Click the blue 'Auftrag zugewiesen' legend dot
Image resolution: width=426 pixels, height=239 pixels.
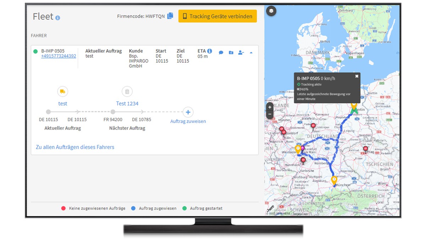[x=133, y=208]
